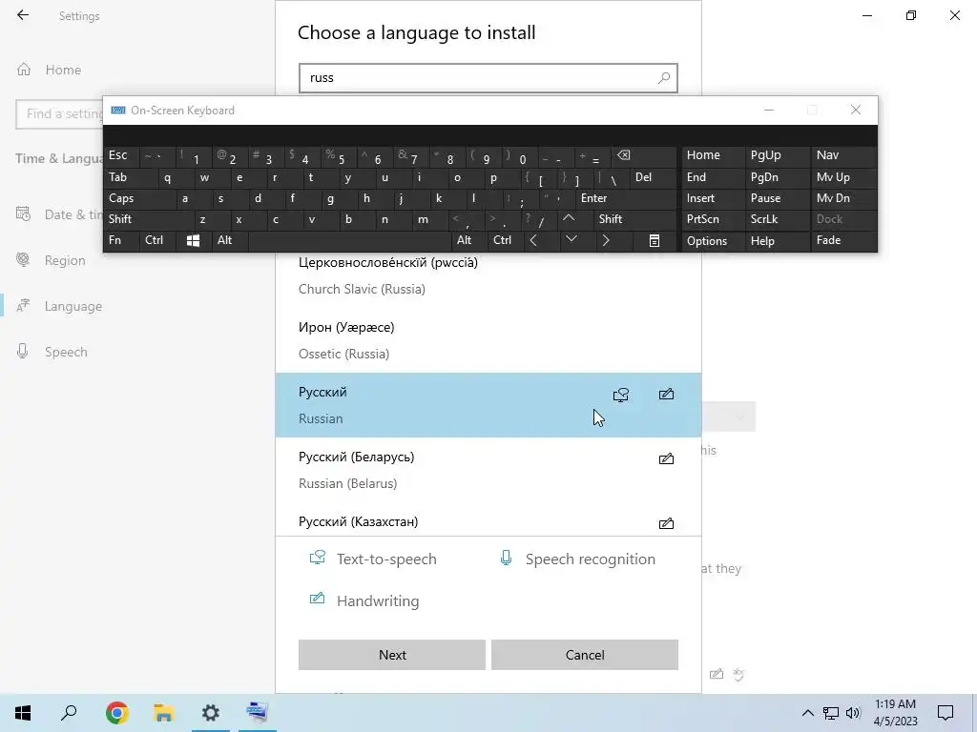Screen dimensions: 977x732
Task: Click the Esc key on keyboard
Action: 121,155
